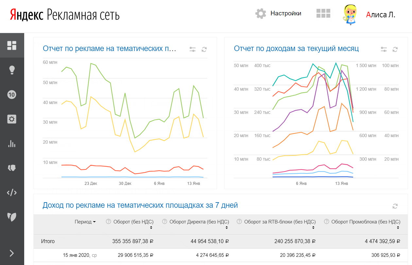Select the total value 4 474 392,59 ₽
This screenshot has height=265, width=412.
[x=383, y=241]
